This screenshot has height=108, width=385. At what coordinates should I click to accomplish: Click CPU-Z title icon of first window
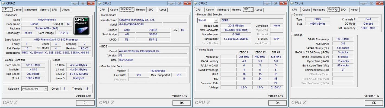(x=4, y=3)
